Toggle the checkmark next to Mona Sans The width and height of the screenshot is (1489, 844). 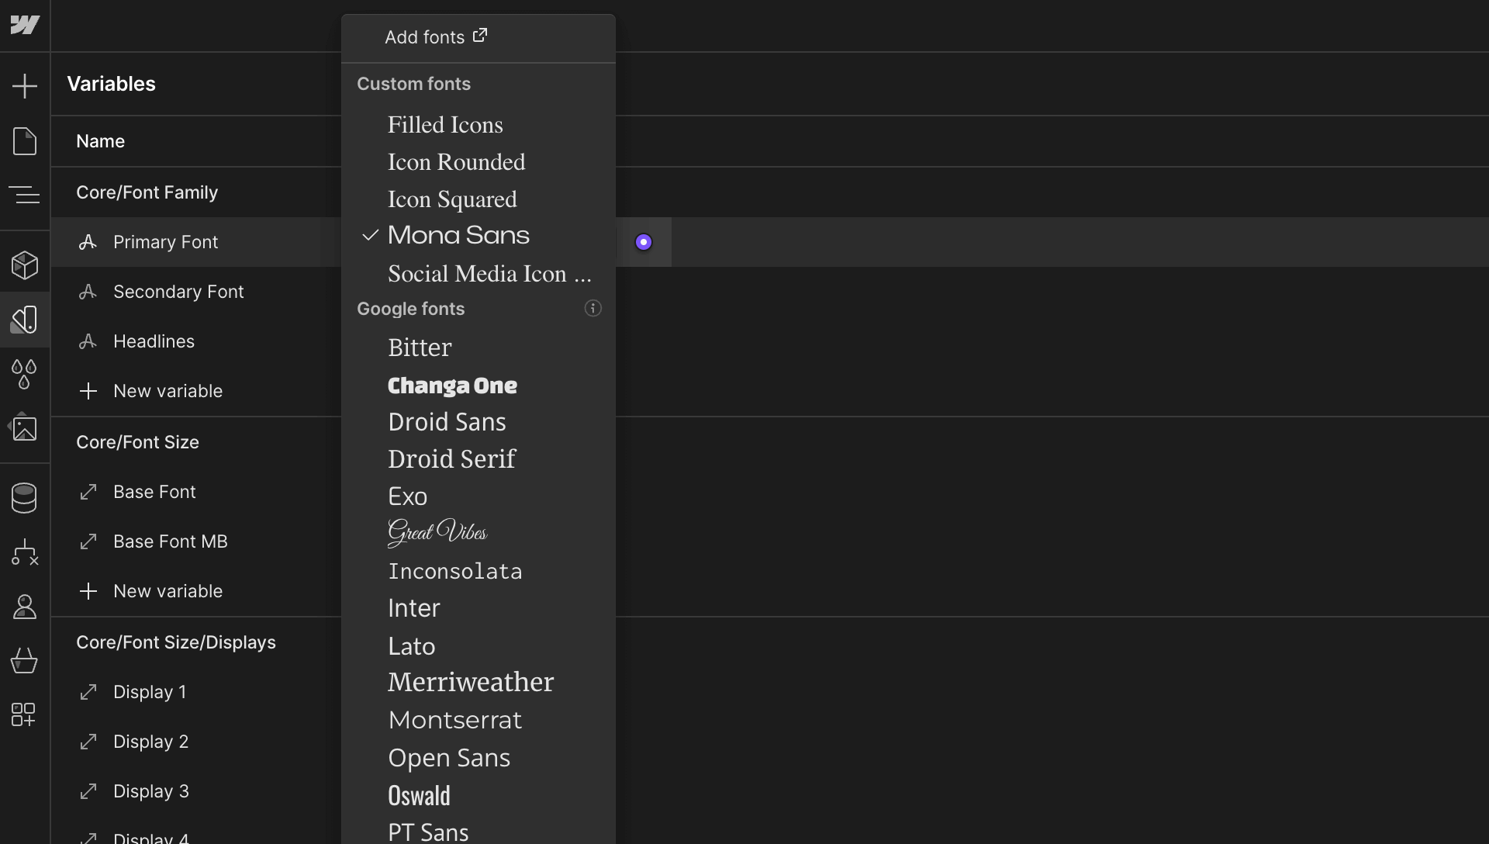click(370, 235)
